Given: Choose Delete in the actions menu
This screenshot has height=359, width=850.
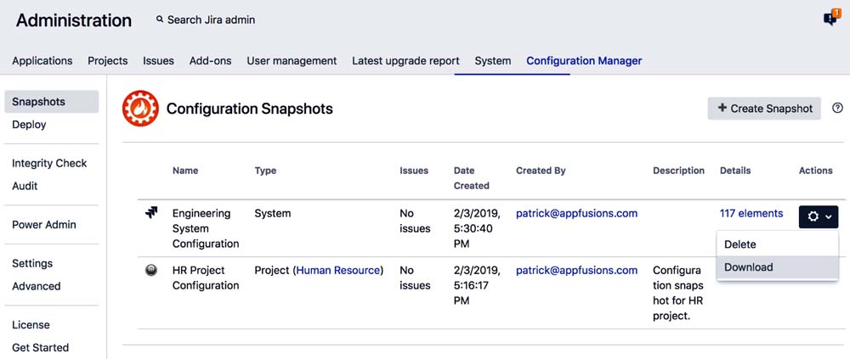Looking at the screenshot, I should [x=740, y=244].
